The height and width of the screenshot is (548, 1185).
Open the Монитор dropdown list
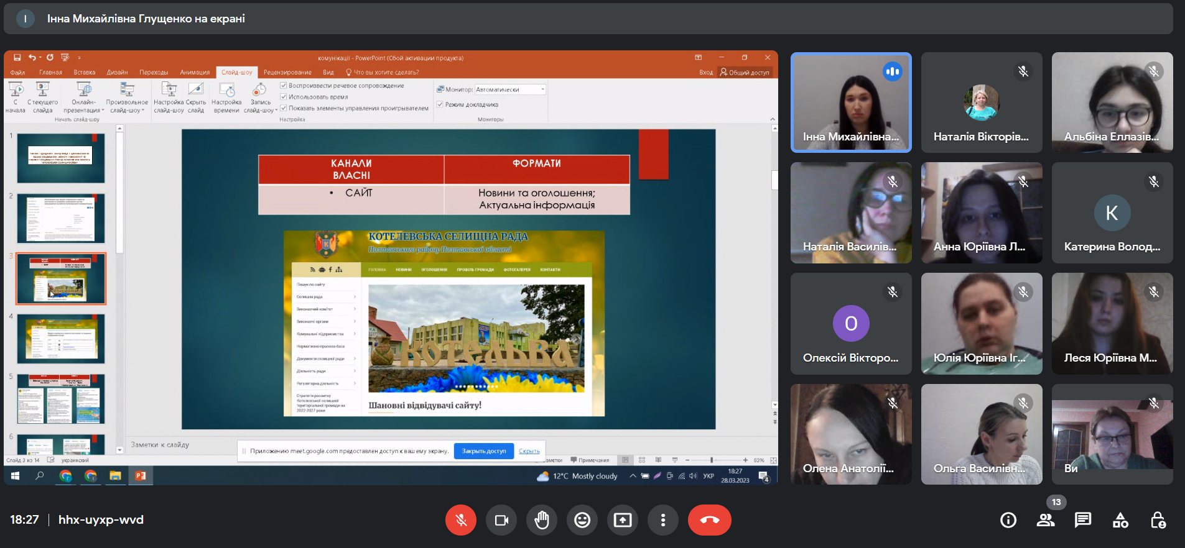(542, 89)
